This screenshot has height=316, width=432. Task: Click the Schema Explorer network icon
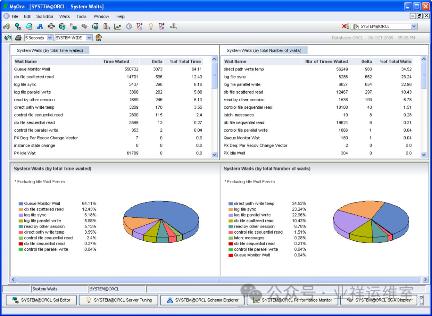40,26
